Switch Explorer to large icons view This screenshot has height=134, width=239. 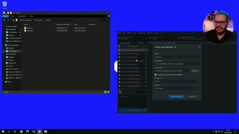(108, 92)
